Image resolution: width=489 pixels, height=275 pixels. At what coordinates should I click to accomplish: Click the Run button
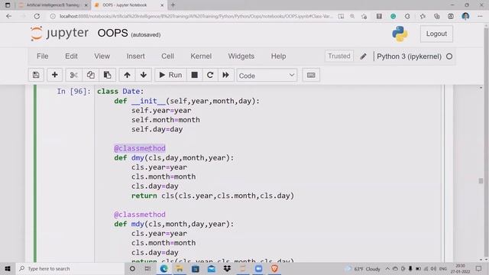click(x=170, y=75)
